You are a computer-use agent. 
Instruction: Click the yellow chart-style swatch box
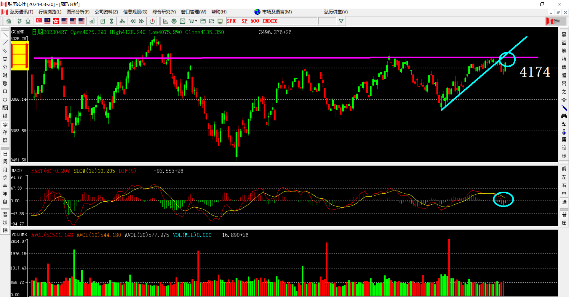[x=20, y=56]
